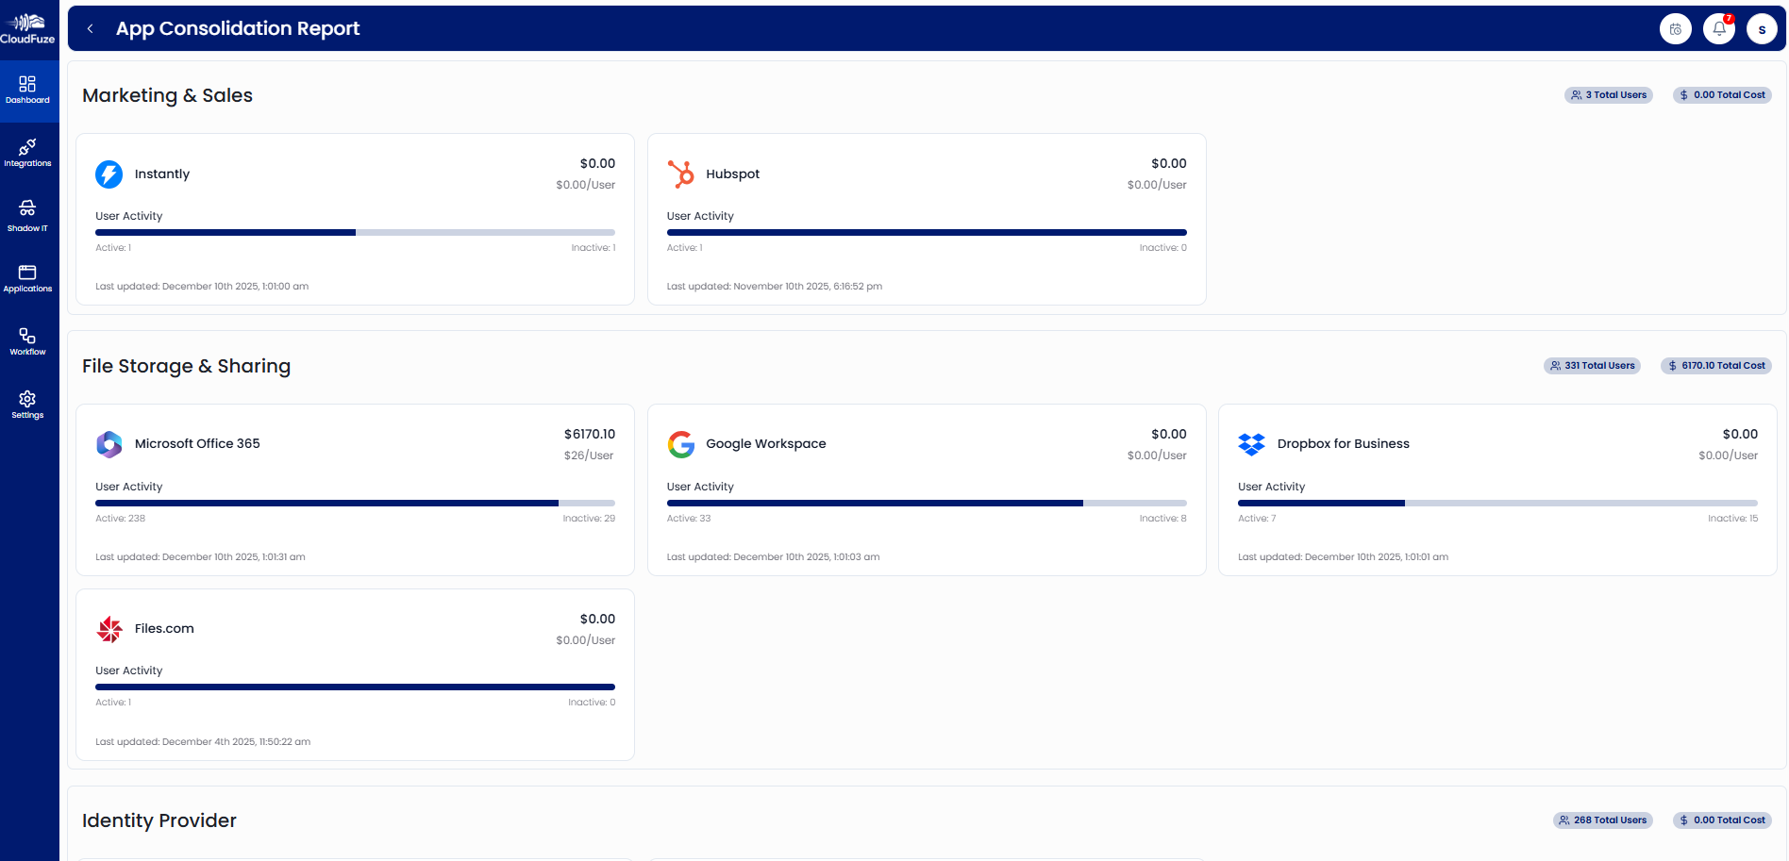This screenshot has height=861, width=1789.
Task: Click the Hubspot app logo
Action: (x=681, y=174)
